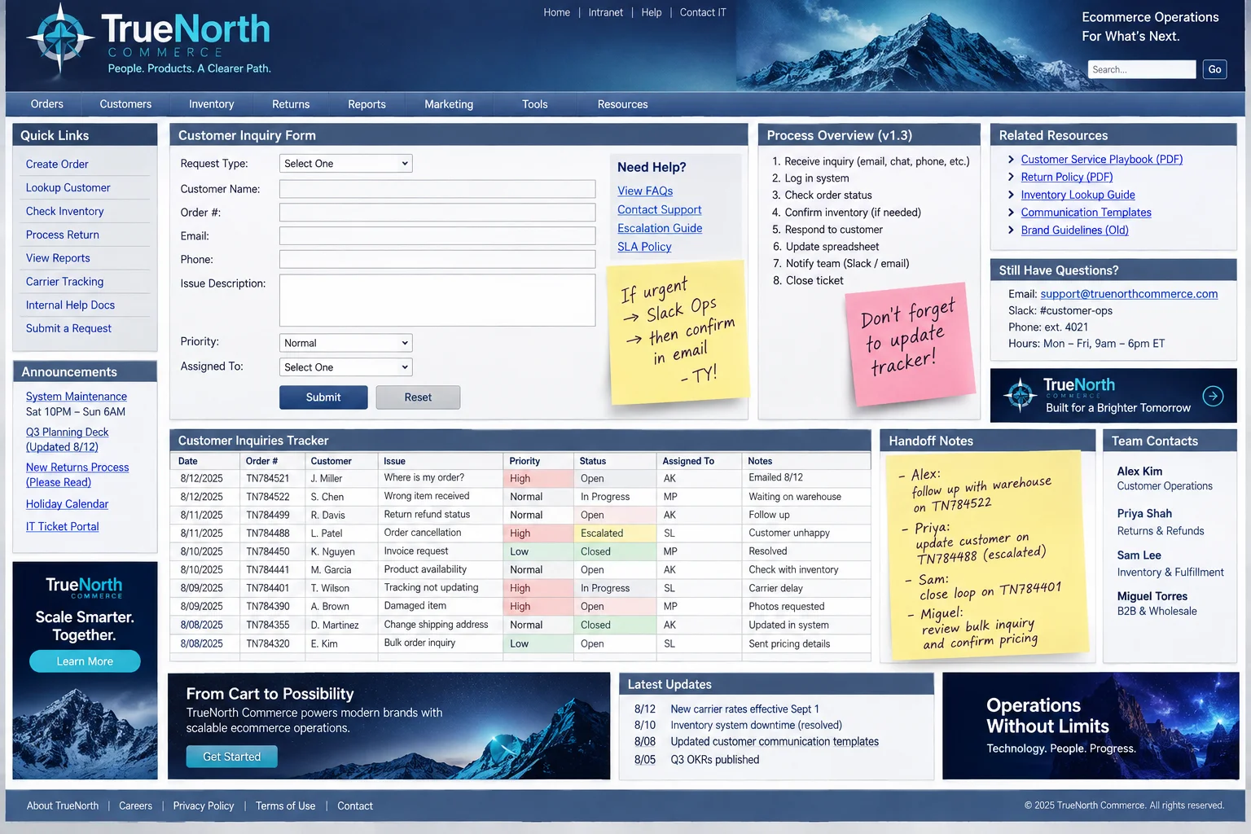Click the compass icon in Brighter Tomorrow banner
The image size is (1251, 834).
(x=1020, y=395)
